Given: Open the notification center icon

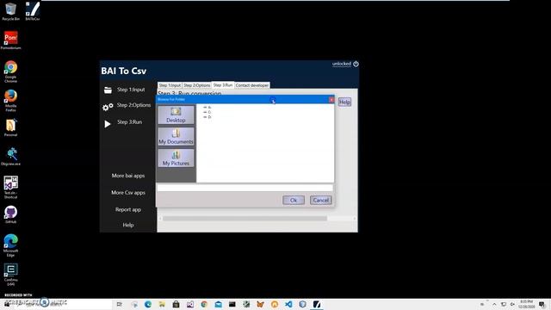Looking at the screenshot, I should (x=542, y=304).
